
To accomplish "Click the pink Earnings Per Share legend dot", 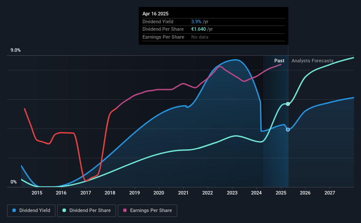I will 125,210.
